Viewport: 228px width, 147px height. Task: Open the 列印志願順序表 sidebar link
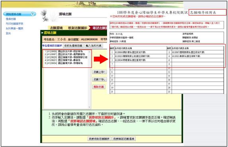point(14,24)
